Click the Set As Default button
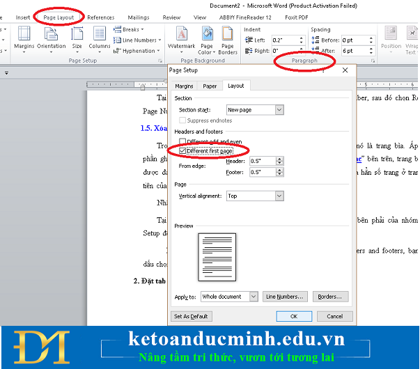 point(192,316)
